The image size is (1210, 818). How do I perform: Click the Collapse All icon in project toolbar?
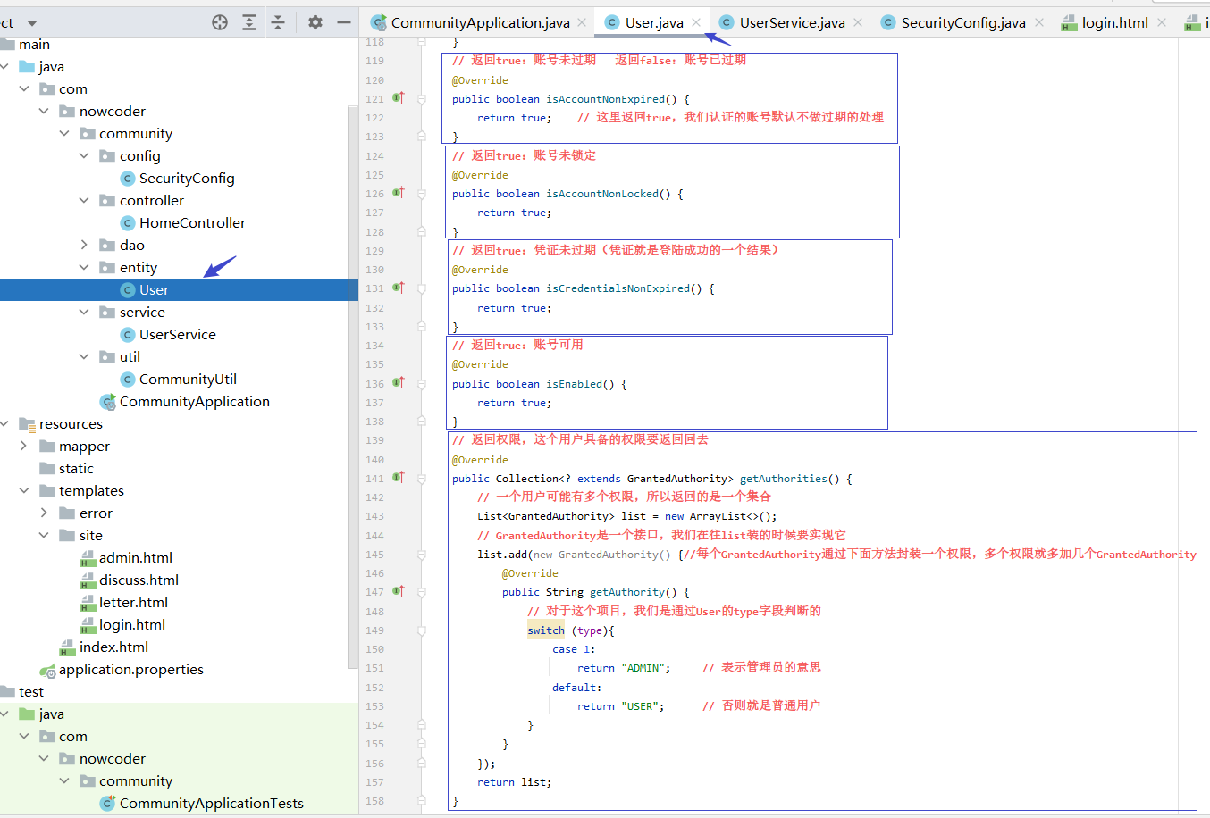coord(278,22)
